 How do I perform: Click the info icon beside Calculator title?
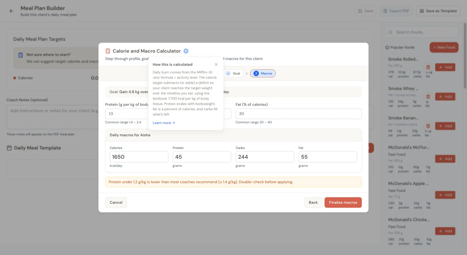pos(186,51)
